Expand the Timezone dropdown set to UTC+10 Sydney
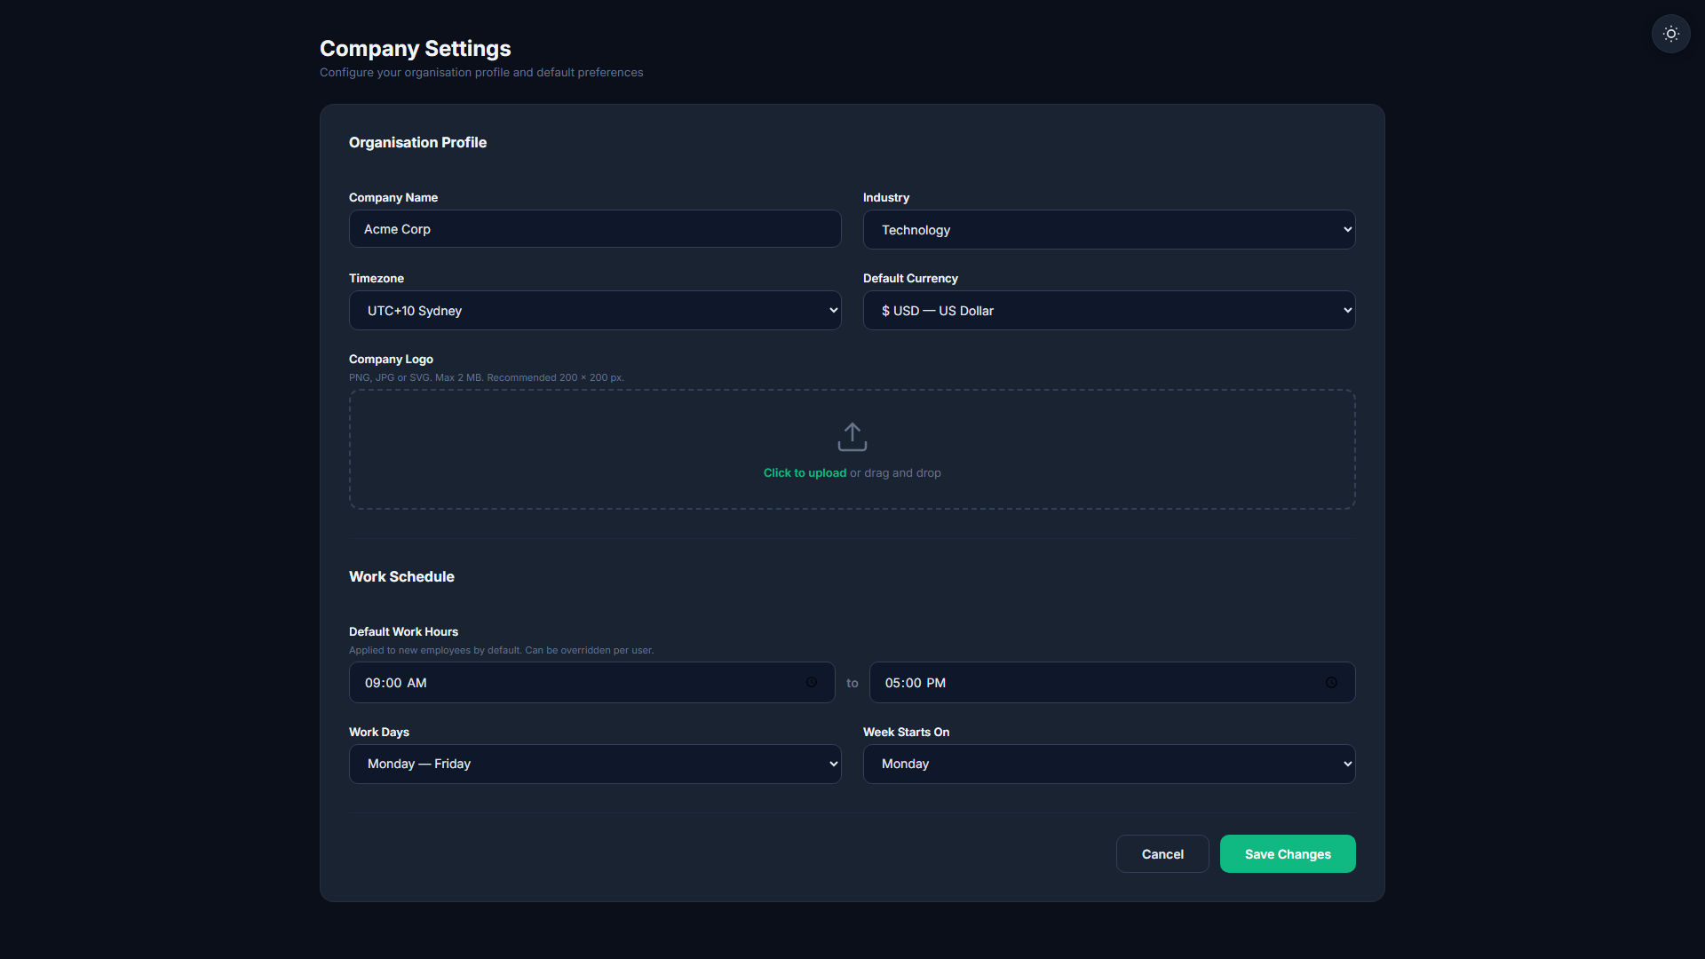Viewport: 1705px width, 959px height. pyautogui.click(x=595, y=311)
